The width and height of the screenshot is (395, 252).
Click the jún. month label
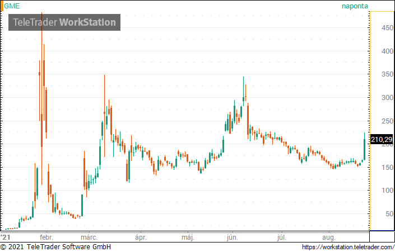(x=232, y=237)
